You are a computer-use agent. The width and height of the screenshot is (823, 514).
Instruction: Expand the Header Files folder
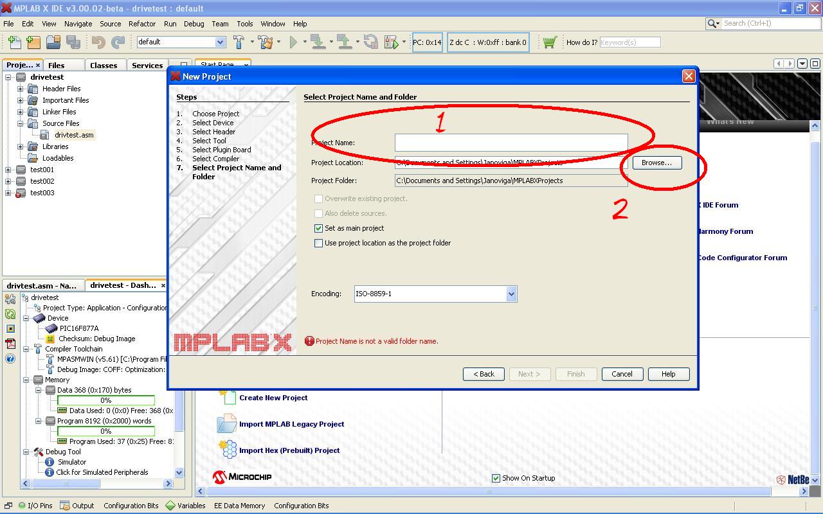pos(21,89)
